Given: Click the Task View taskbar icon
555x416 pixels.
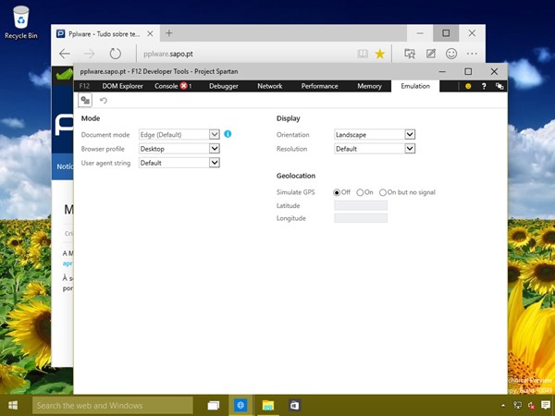Looking at the screenshot, I should (213, 406).
